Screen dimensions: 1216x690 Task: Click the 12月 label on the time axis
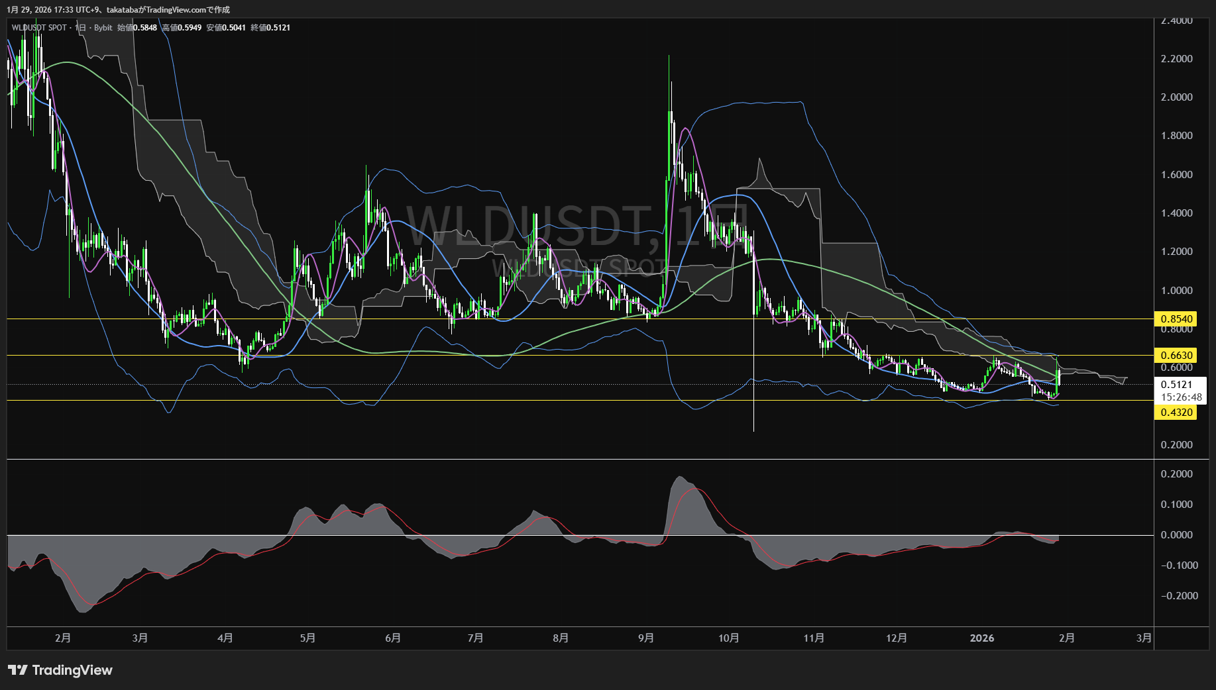pos(897,638)
